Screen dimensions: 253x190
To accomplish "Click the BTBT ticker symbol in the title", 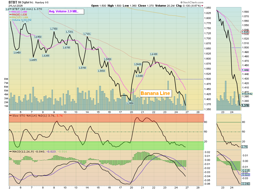I will [13, 3].
